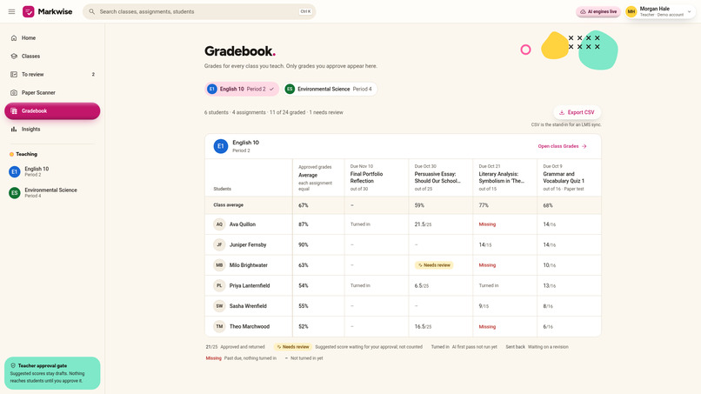The width and height of the screenshot is (701, 394).
Task: Click Sasha Wrenfield's 9/15 score
Action: [484, 306]
